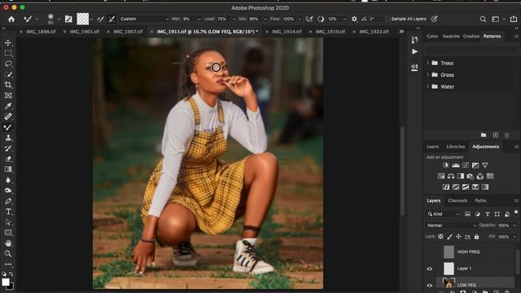Open the Wet percentage dropdown
The width and height of the screenshot is (521, 293).
[x=199, y=20]
